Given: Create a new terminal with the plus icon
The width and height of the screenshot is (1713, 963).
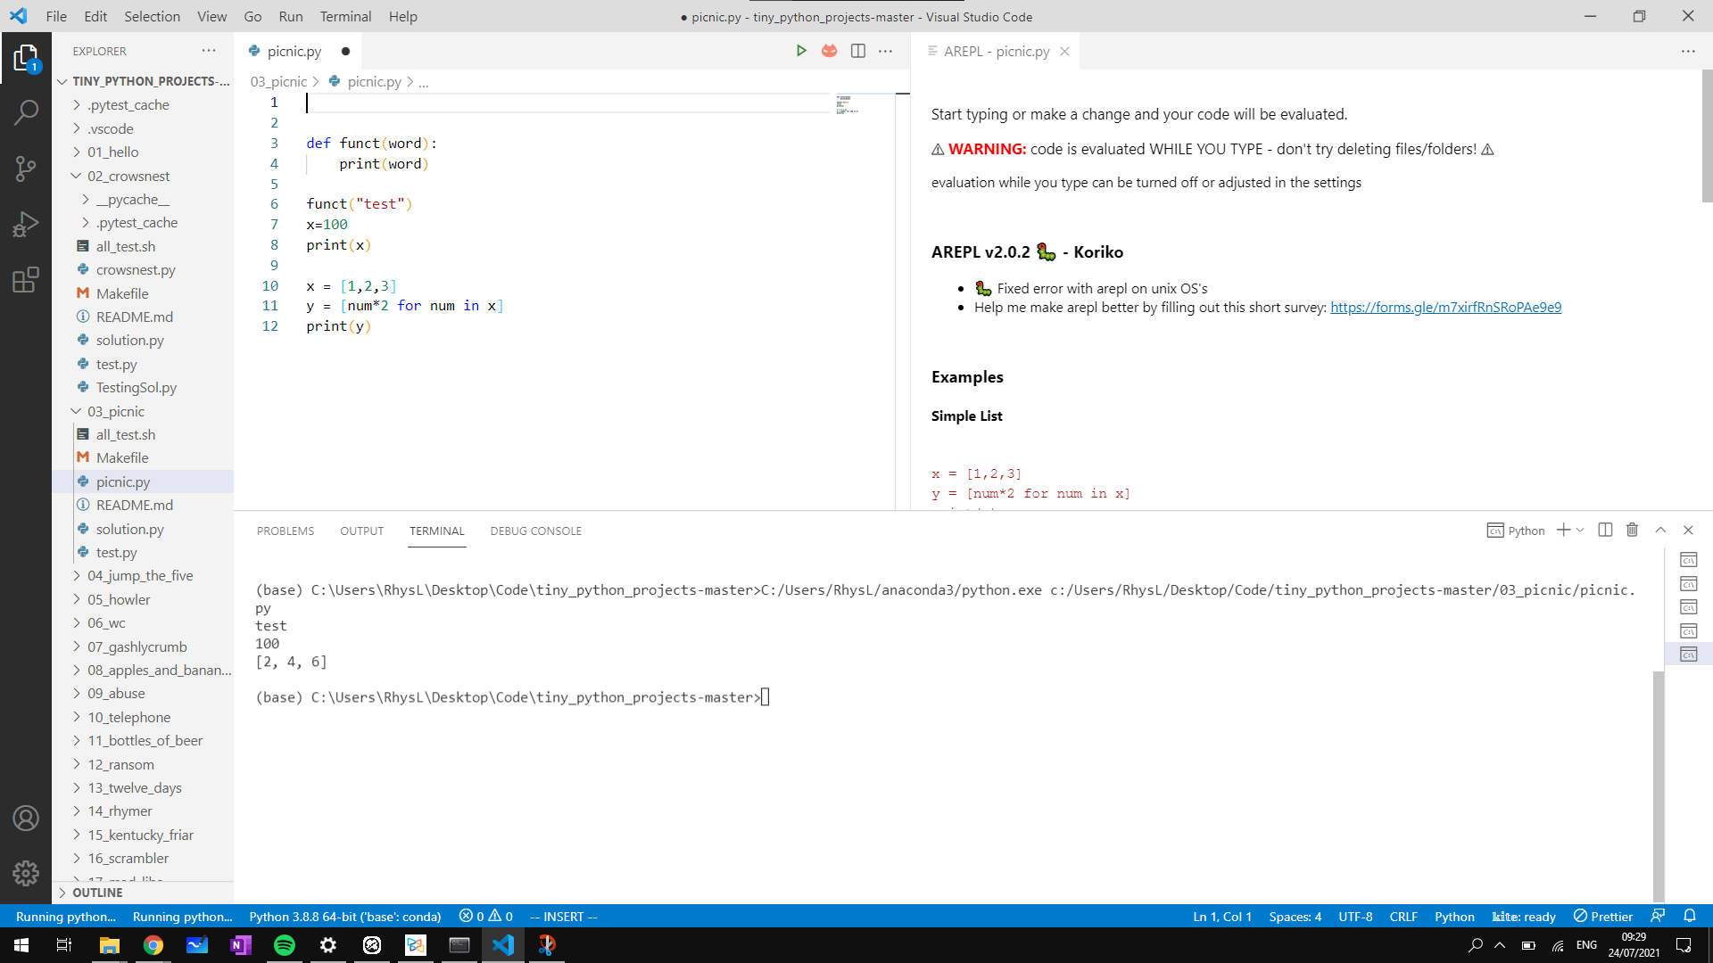Looking at the screenshot, I should point(1563,530).
